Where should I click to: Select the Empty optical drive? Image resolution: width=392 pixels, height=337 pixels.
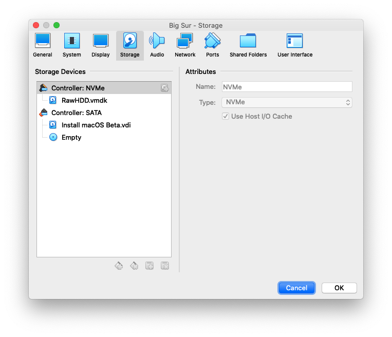[x=71, y=138]
